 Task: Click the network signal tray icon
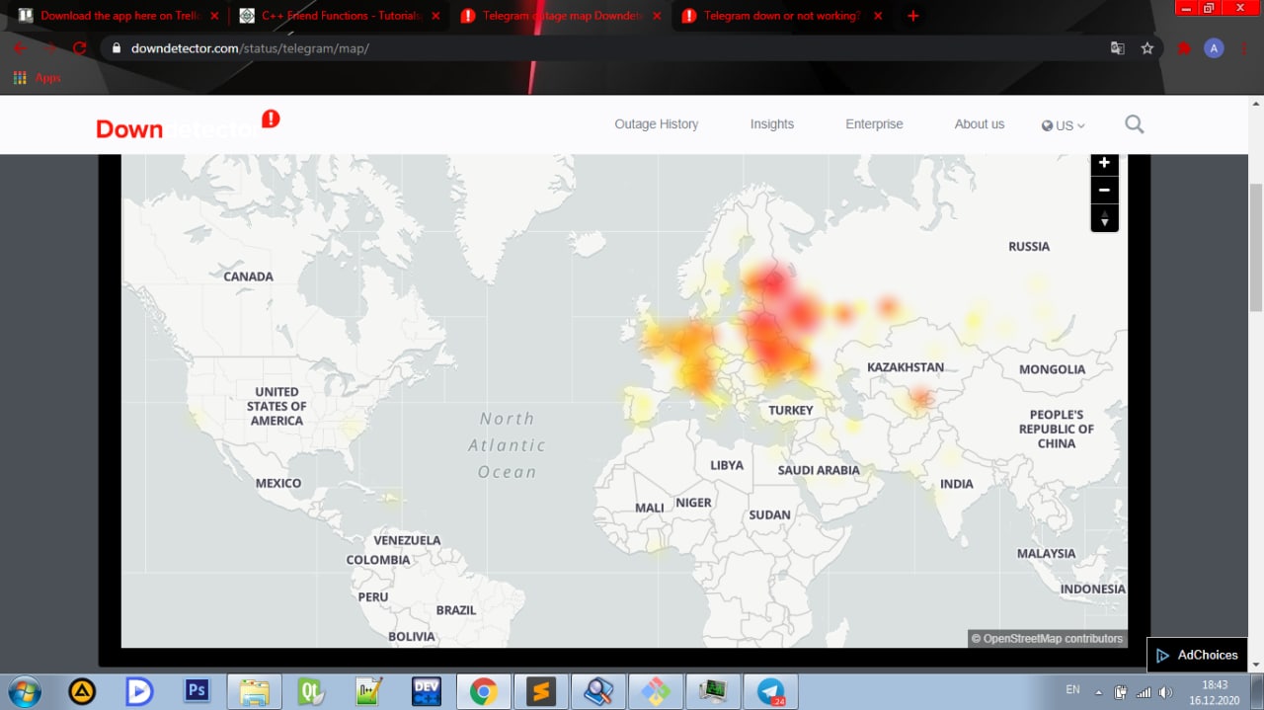(x=1144, y=692)
